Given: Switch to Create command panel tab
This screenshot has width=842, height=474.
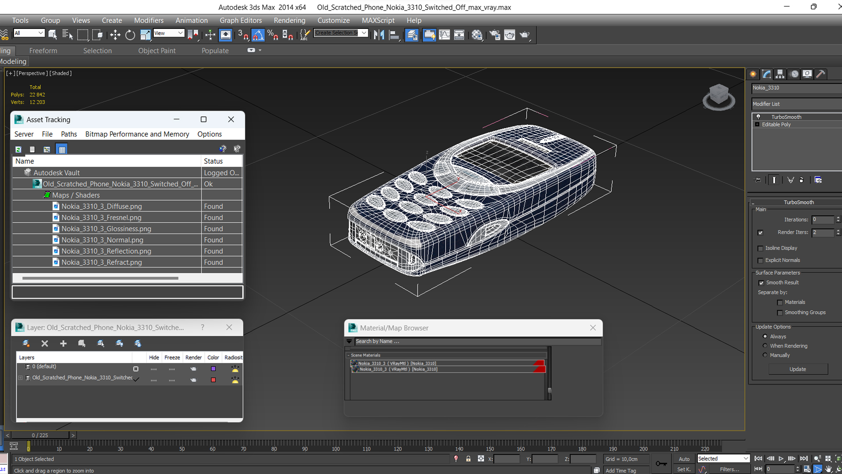Looking at the screenshot, I should pos(753,74).
